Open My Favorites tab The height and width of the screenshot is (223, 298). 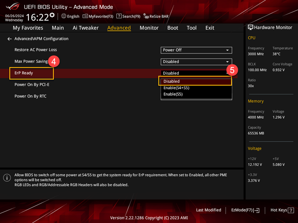tap(28, 28)
